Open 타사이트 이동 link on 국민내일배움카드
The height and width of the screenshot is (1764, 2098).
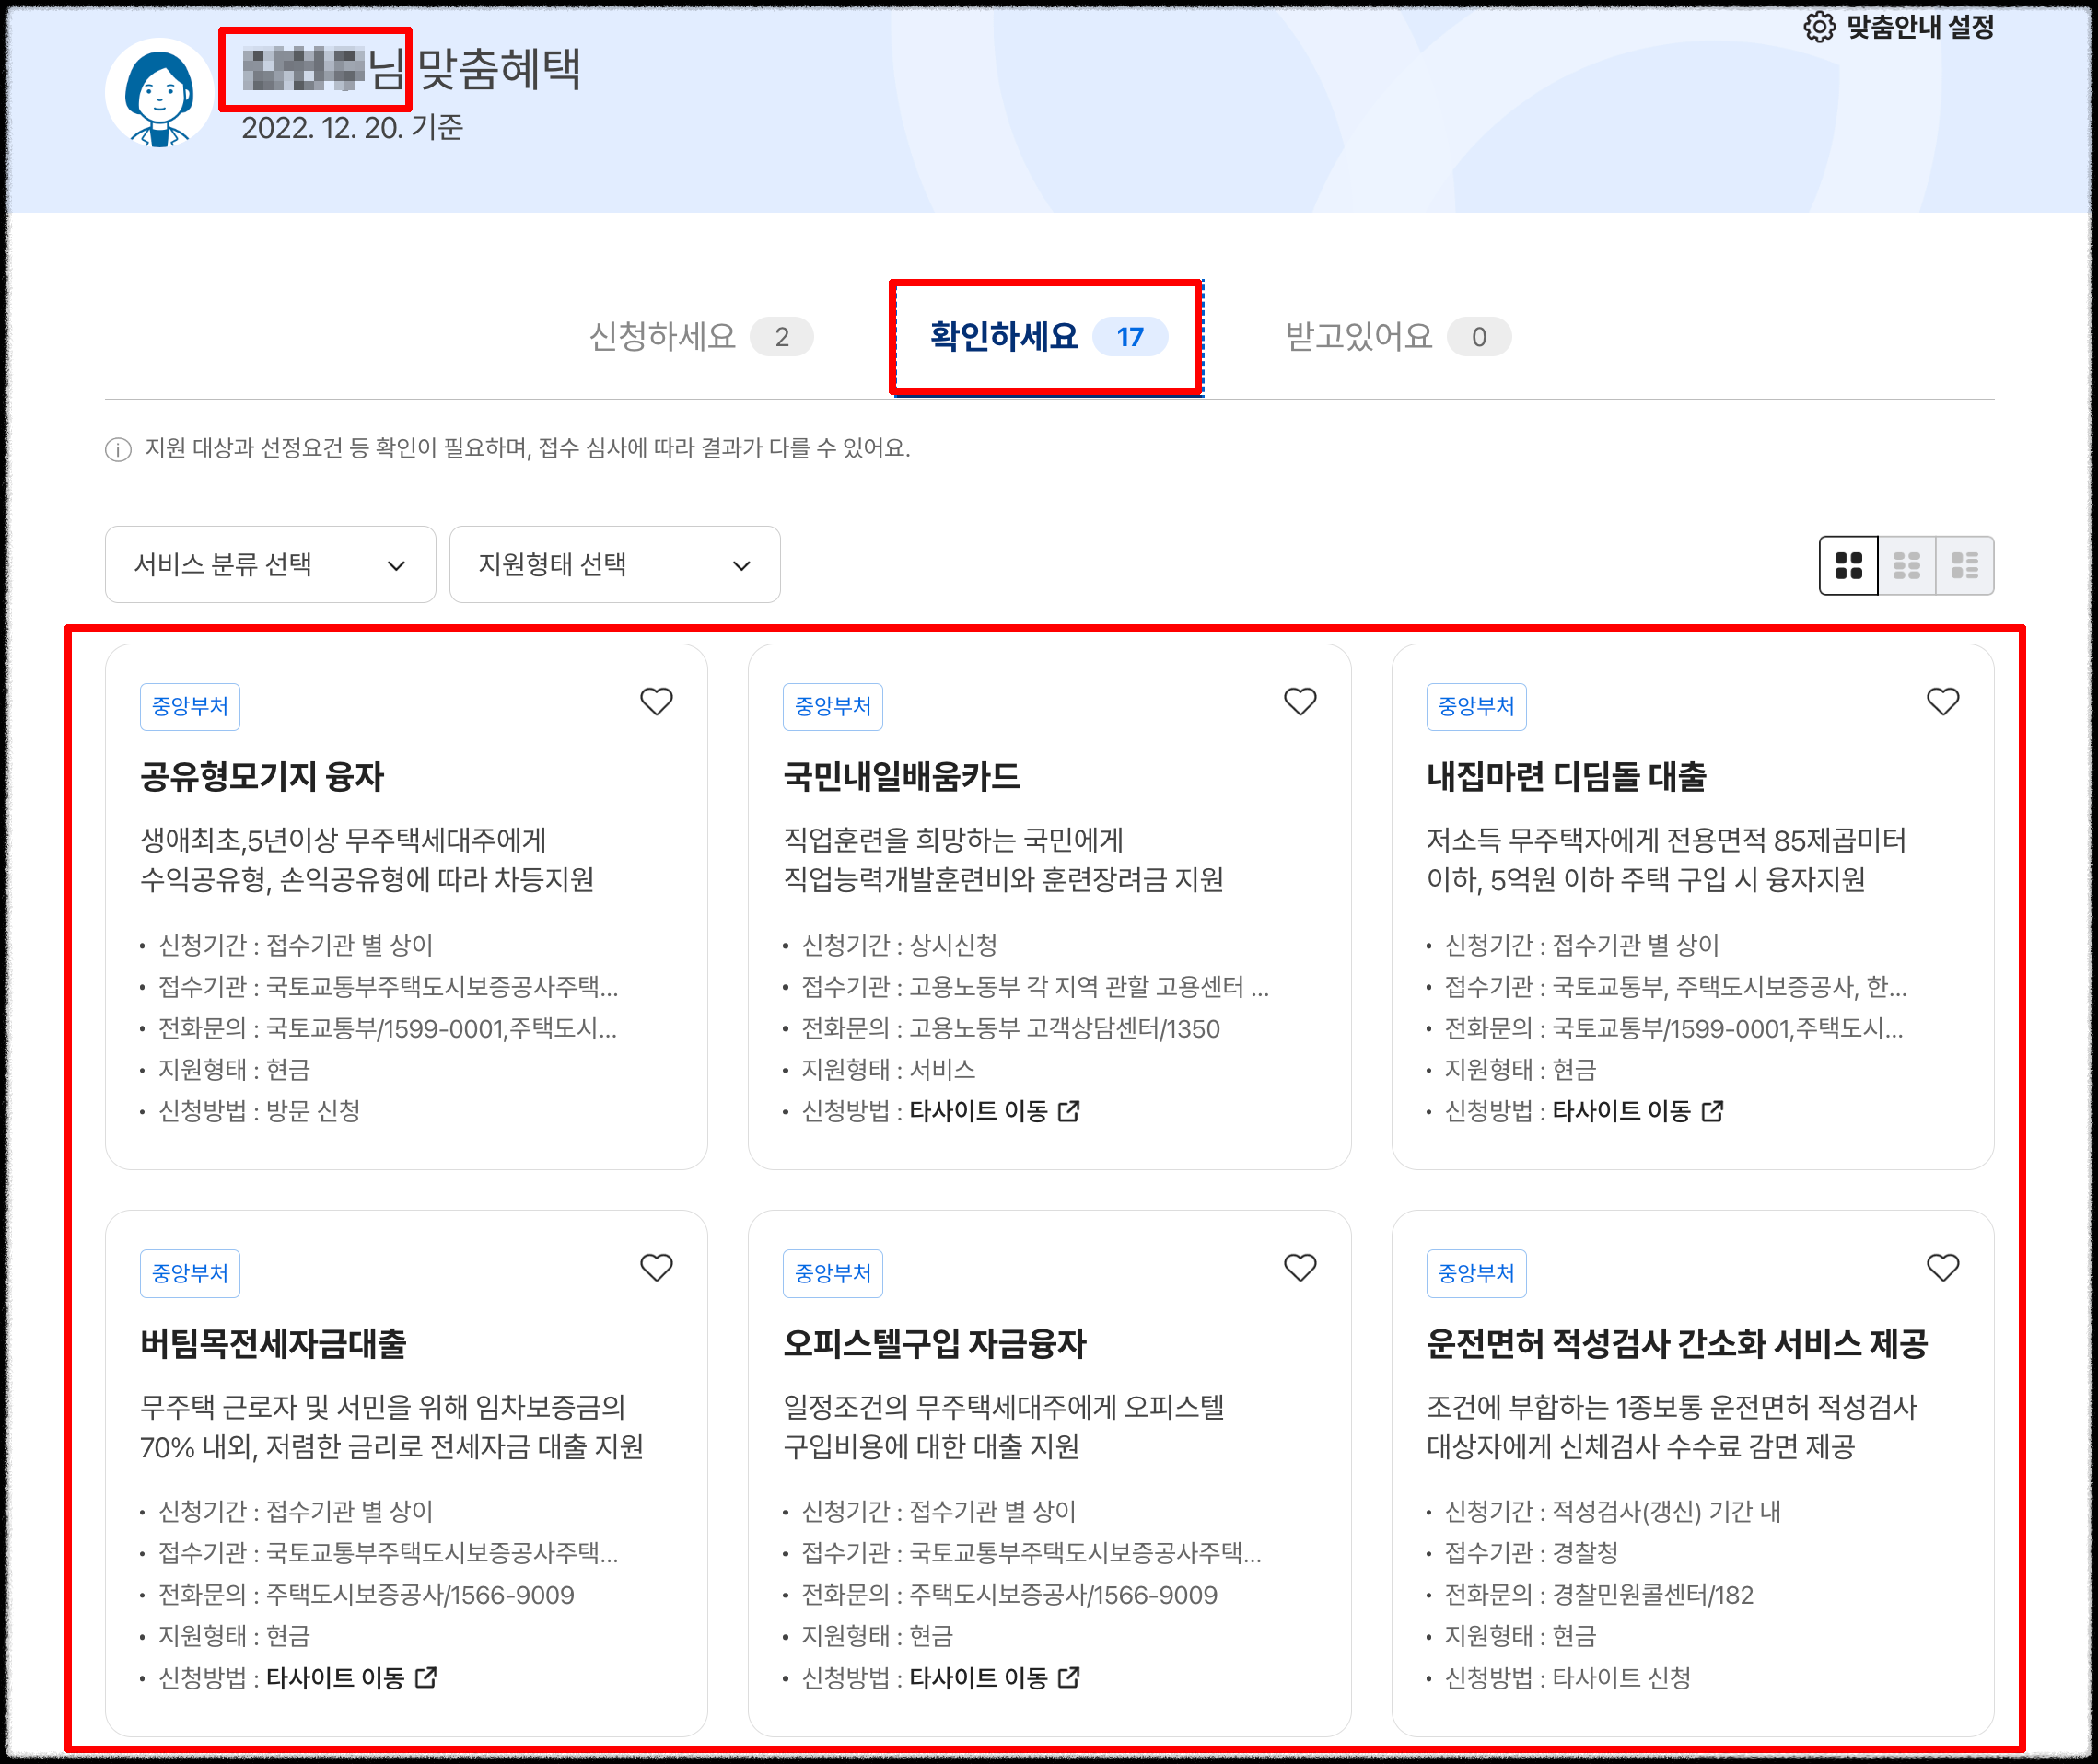point(994,1111)
